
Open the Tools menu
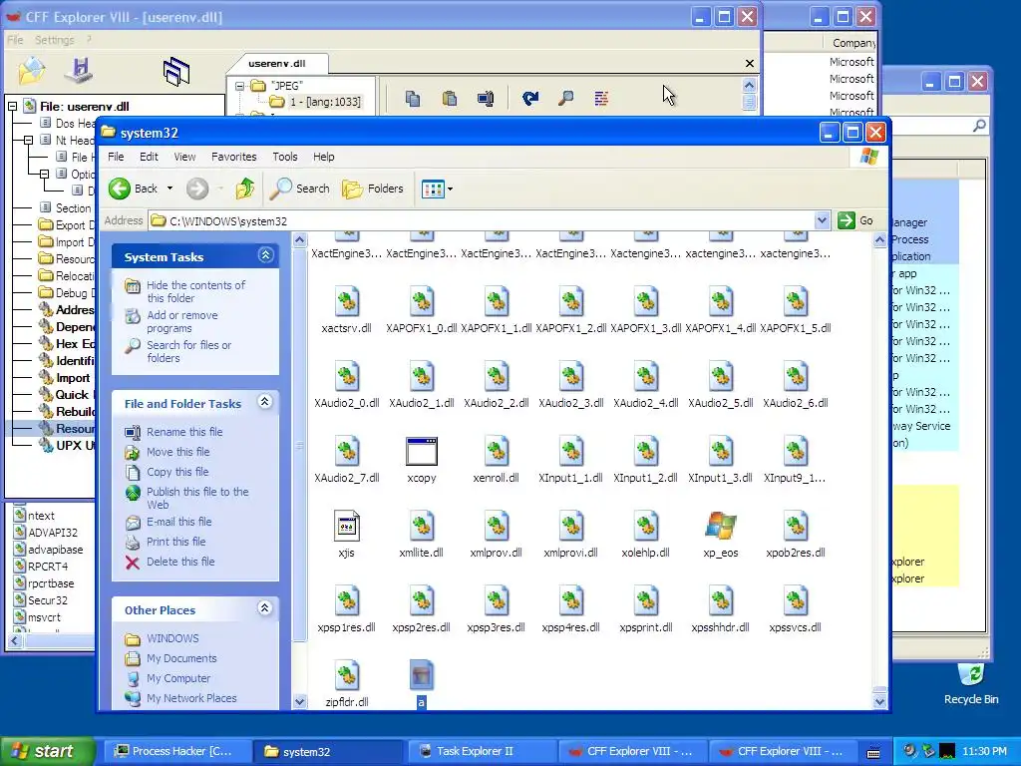tap(284, 157)
